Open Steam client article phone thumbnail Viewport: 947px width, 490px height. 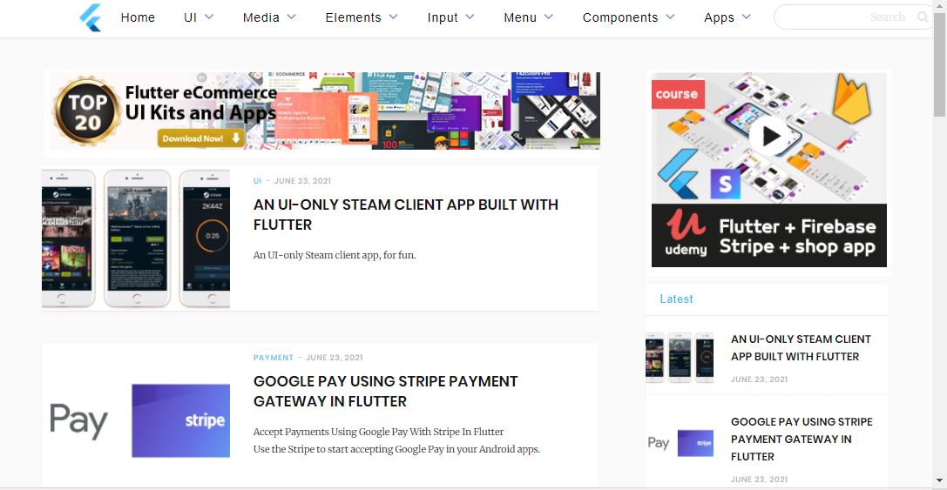point(136,238)
